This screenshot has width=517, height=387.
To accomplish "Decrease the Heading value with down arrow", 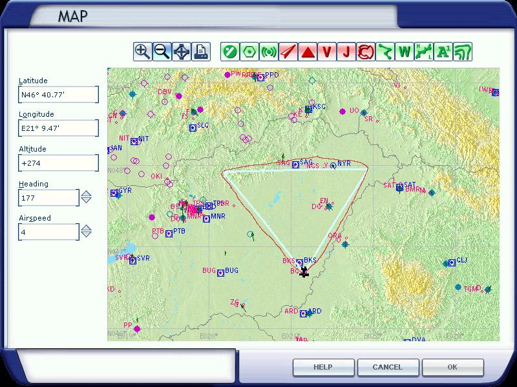I will click(86, 201).
